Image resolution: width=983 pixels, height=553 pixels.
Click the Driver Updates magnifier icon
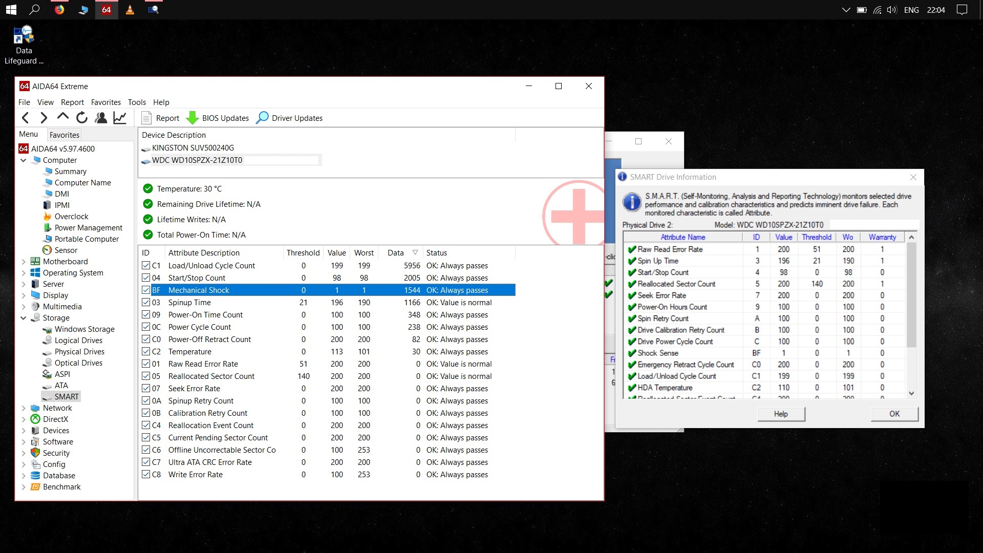(x=262, y=118)
